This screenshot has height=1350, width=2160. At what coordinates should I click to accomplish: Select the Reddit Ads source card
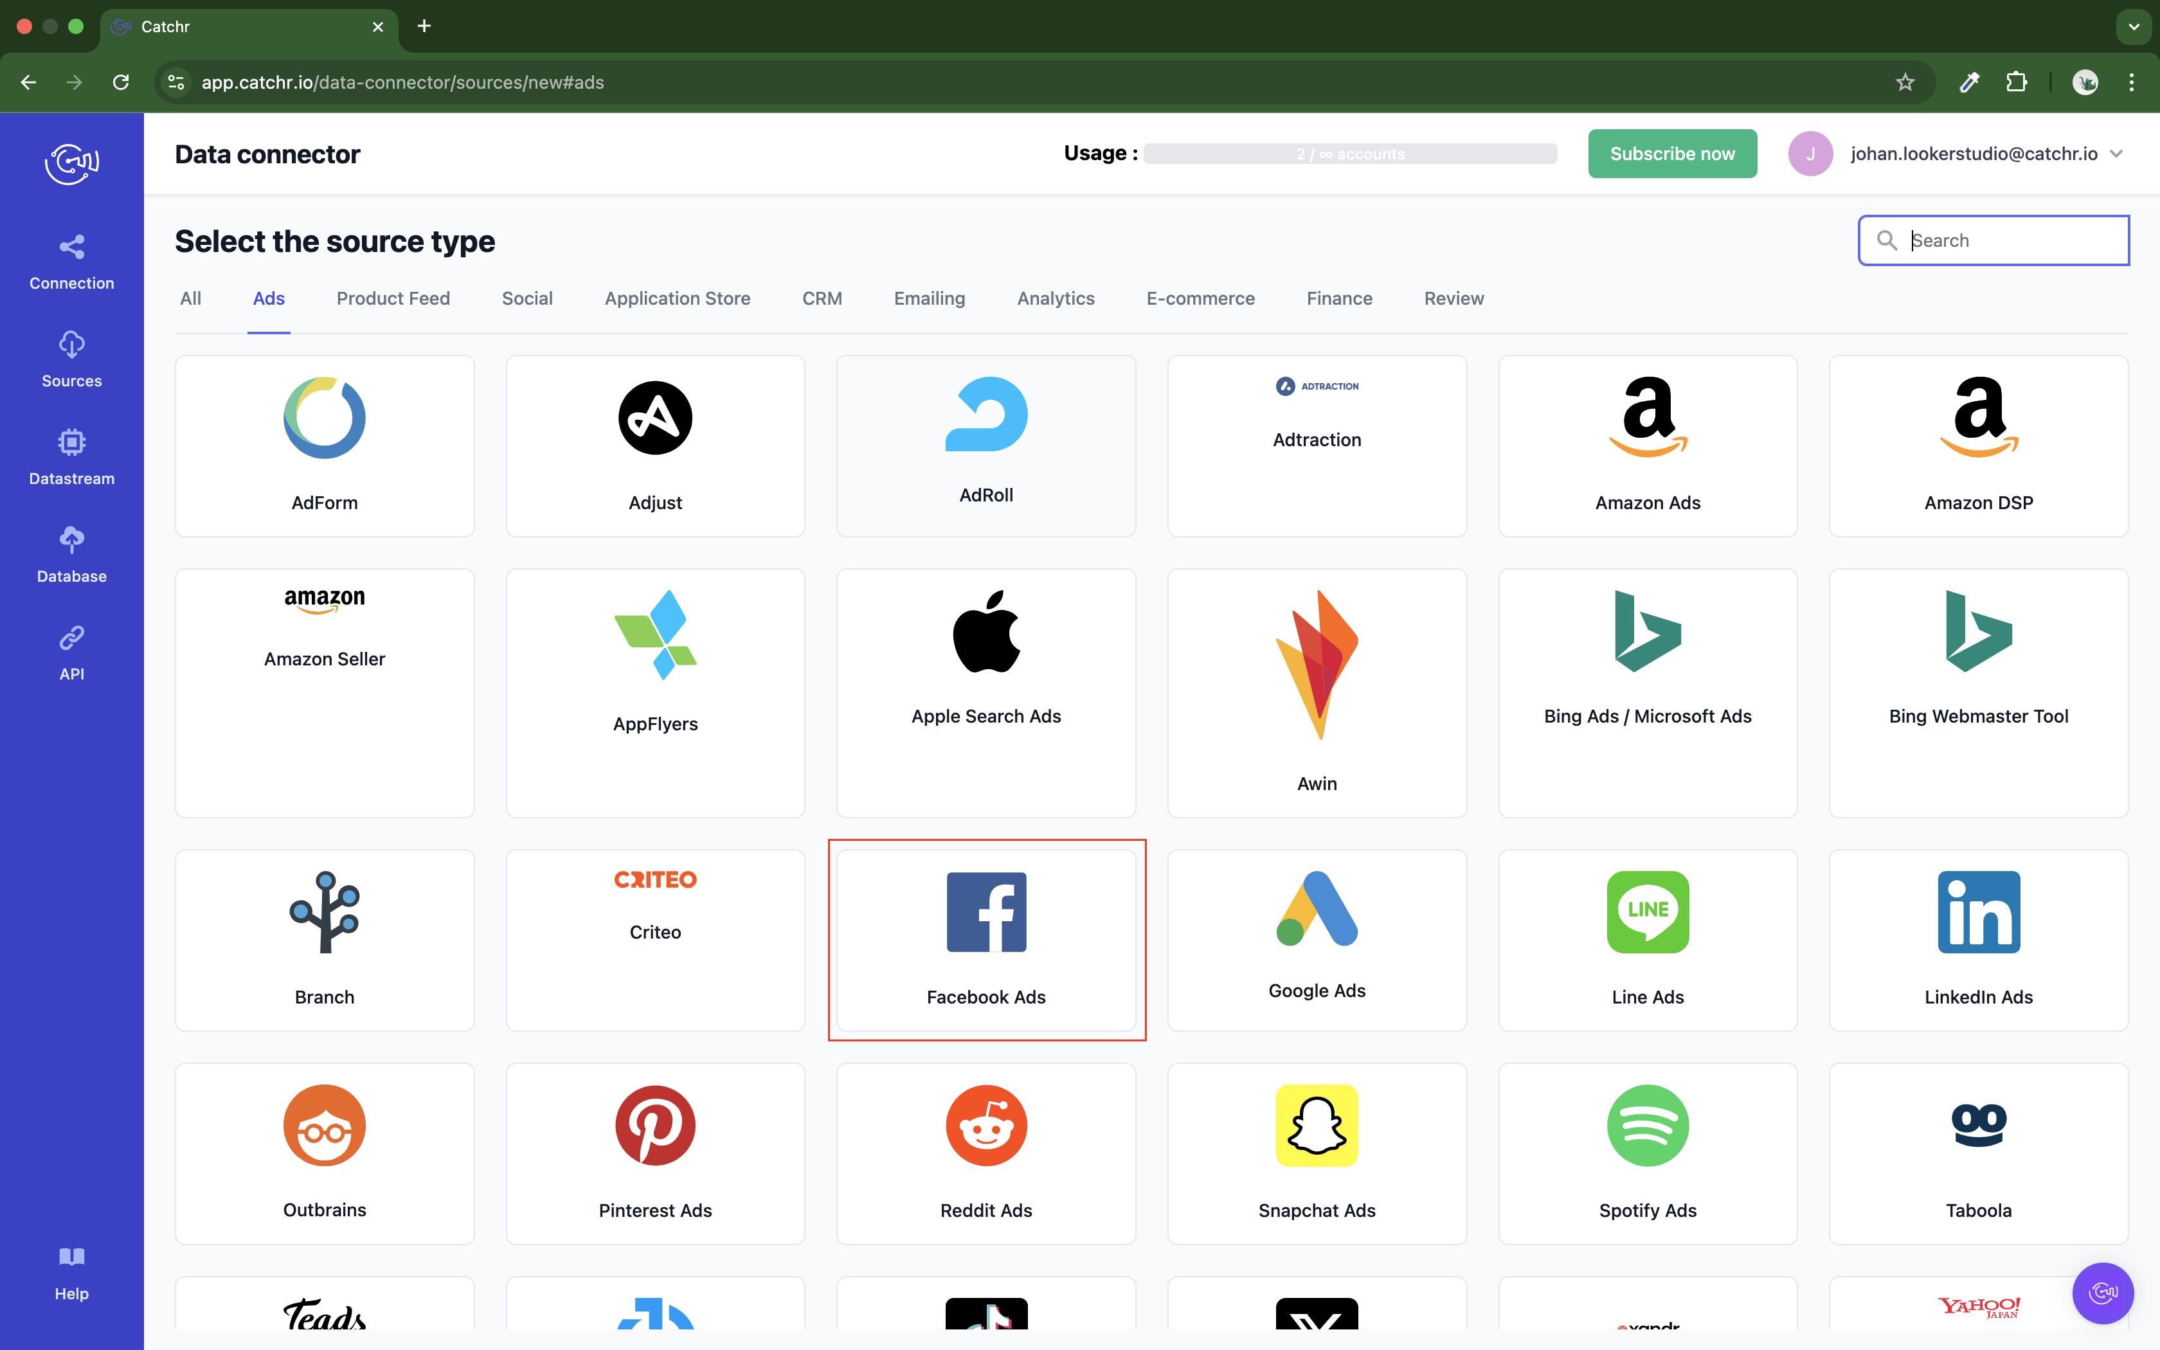(986, 1153)
